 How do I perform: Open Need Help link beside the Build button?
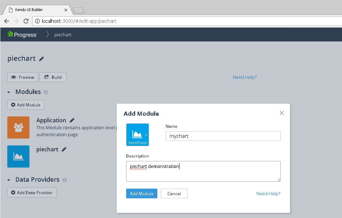[x=245, y=77]
